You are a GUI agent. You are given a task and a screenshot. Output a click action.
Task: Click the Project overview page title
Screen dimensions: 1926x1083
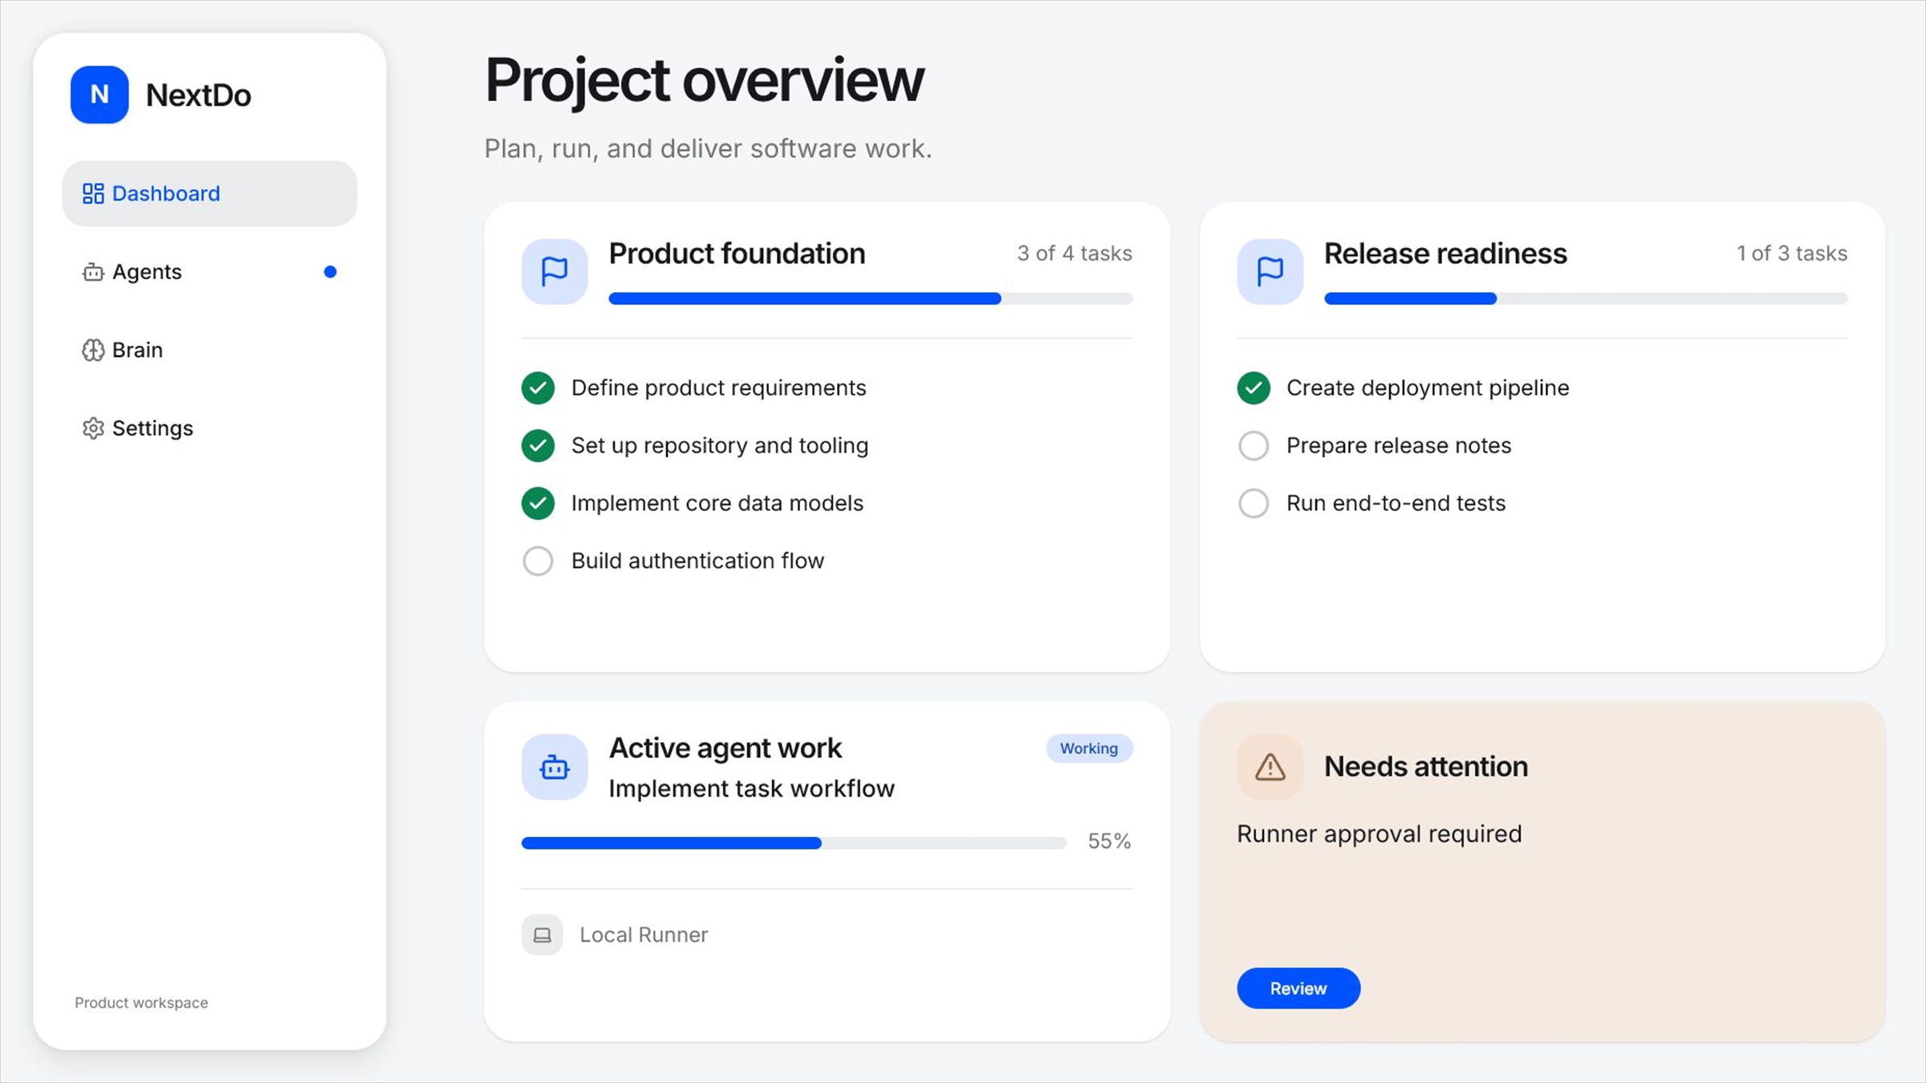coord(705,82)
